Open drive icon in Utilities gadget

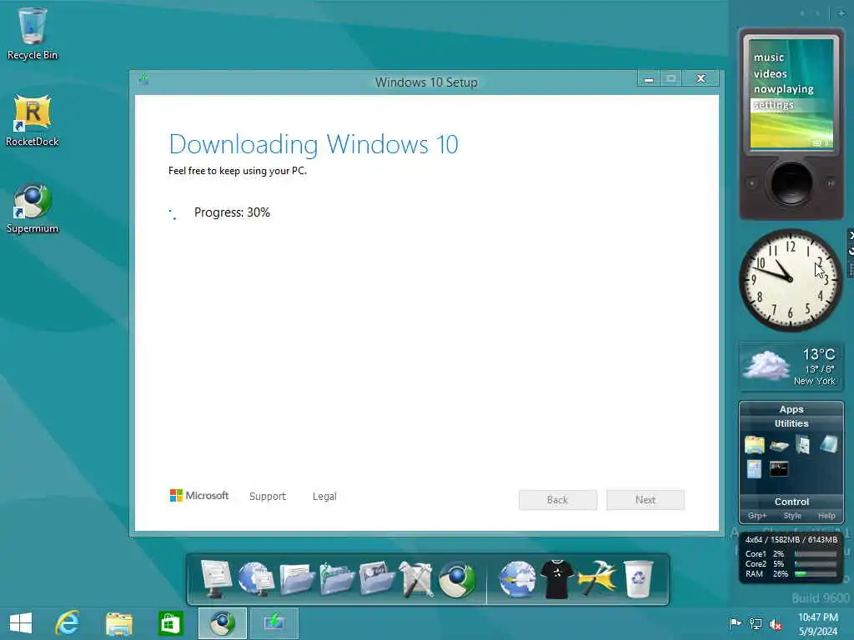779,446
